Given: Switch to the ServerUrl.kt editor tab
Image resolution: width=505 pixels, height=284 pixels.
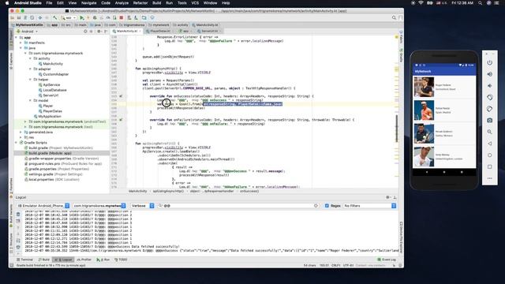Looking at the screenshot, I should click(x=209, y=32).
